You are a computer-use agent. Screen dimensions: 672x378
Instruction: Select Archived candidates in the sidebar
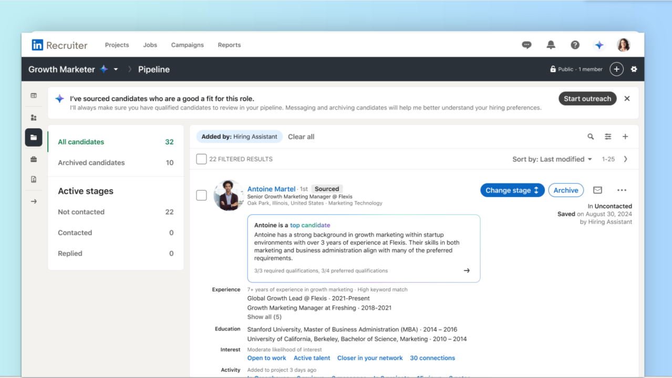pyautogui.click(x=91, y=163)
